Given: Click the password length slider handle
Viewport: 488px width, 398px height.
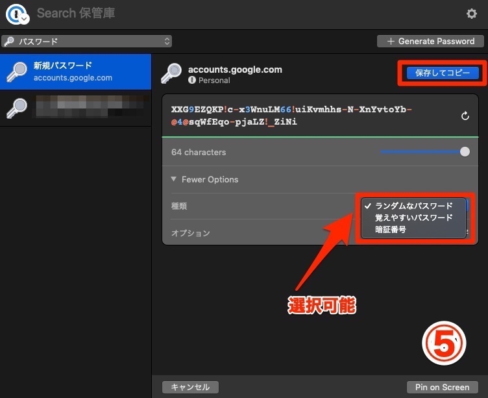Looking at the screenshot, I should [465, 152].
